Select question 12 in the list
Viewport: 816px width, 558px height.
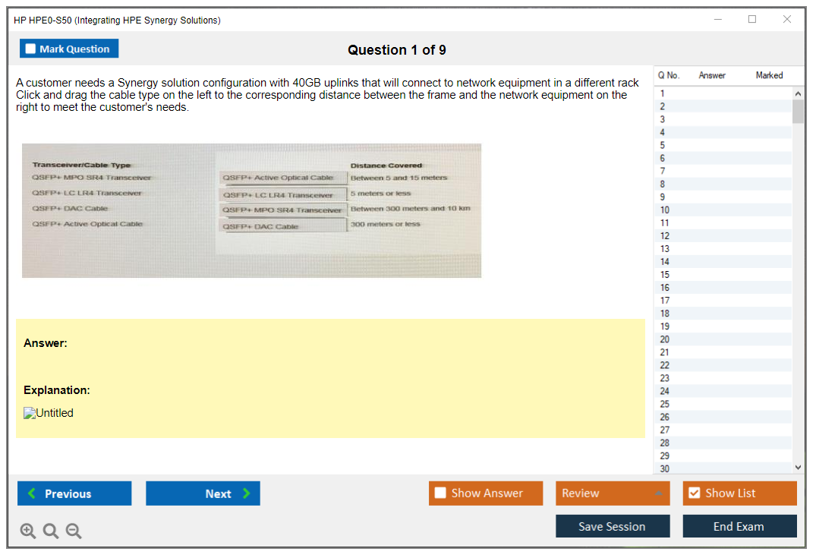pos(665,236)
